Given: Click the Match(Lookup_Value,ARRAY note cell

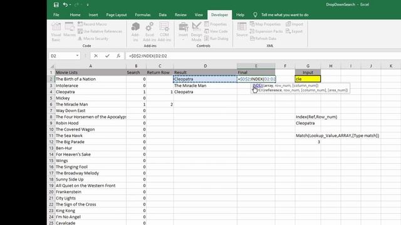Looking at the screenshot, I should click(337, 136).
